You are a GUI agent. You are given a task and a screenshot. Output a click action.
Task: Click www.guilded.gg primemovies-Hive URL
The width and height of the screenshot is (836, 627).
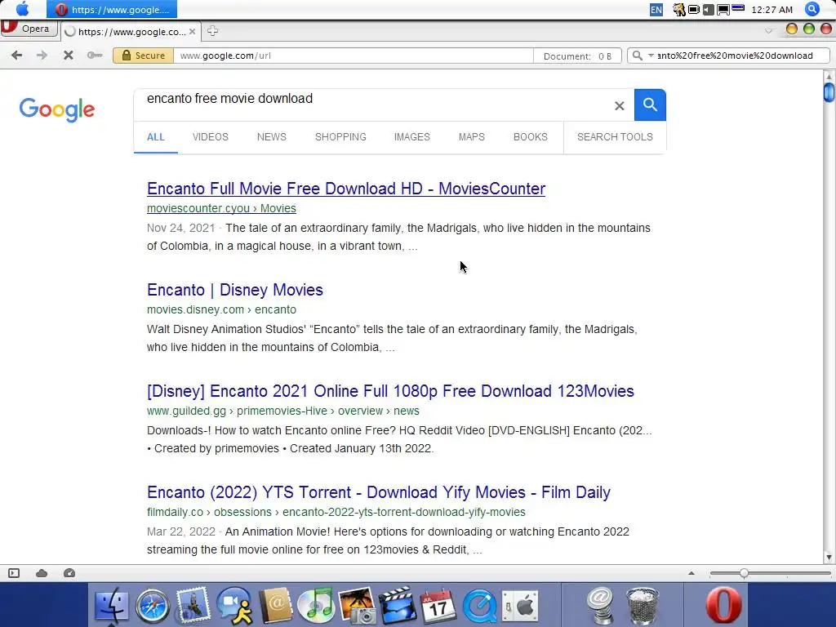click(283, 411)
